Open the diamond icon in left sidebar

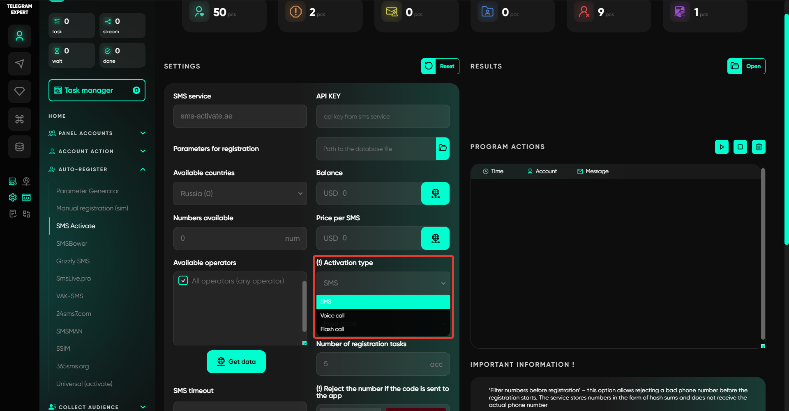(19, 91)
